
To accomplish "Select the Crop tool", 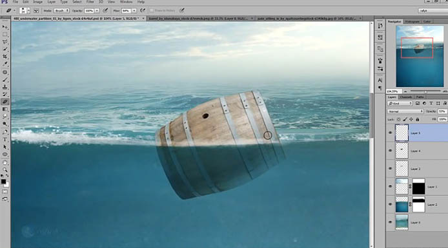I will click(5, 57).
